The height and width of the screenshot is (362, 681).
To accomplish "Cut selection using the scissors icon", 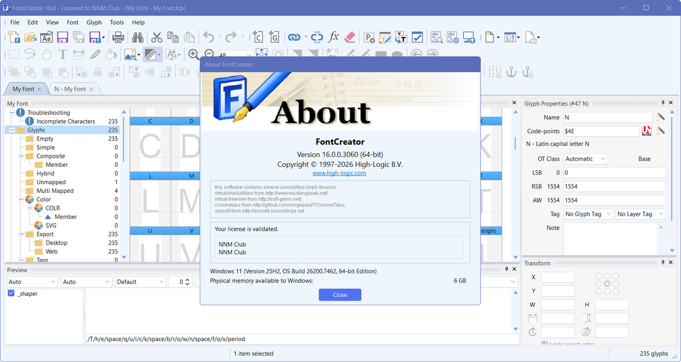I will [x=157, y=37].
